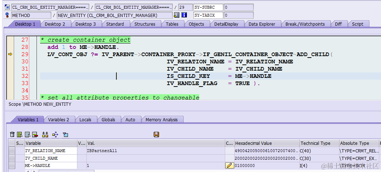The height and width of the screenshot is (172, 381).
Task: Open the Break./Watchpoints tab
Action: (x=305, y=24)
